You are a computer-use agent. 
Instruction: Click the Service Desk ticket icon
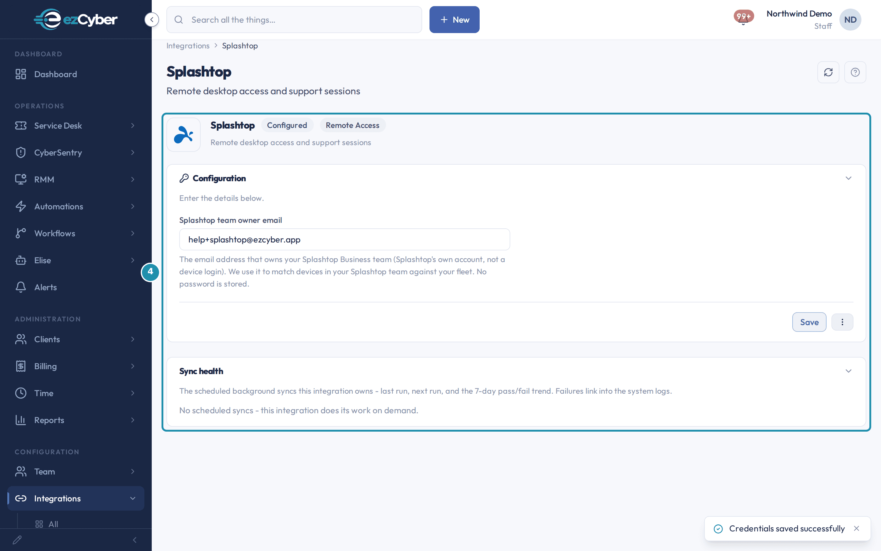(21, 126)
